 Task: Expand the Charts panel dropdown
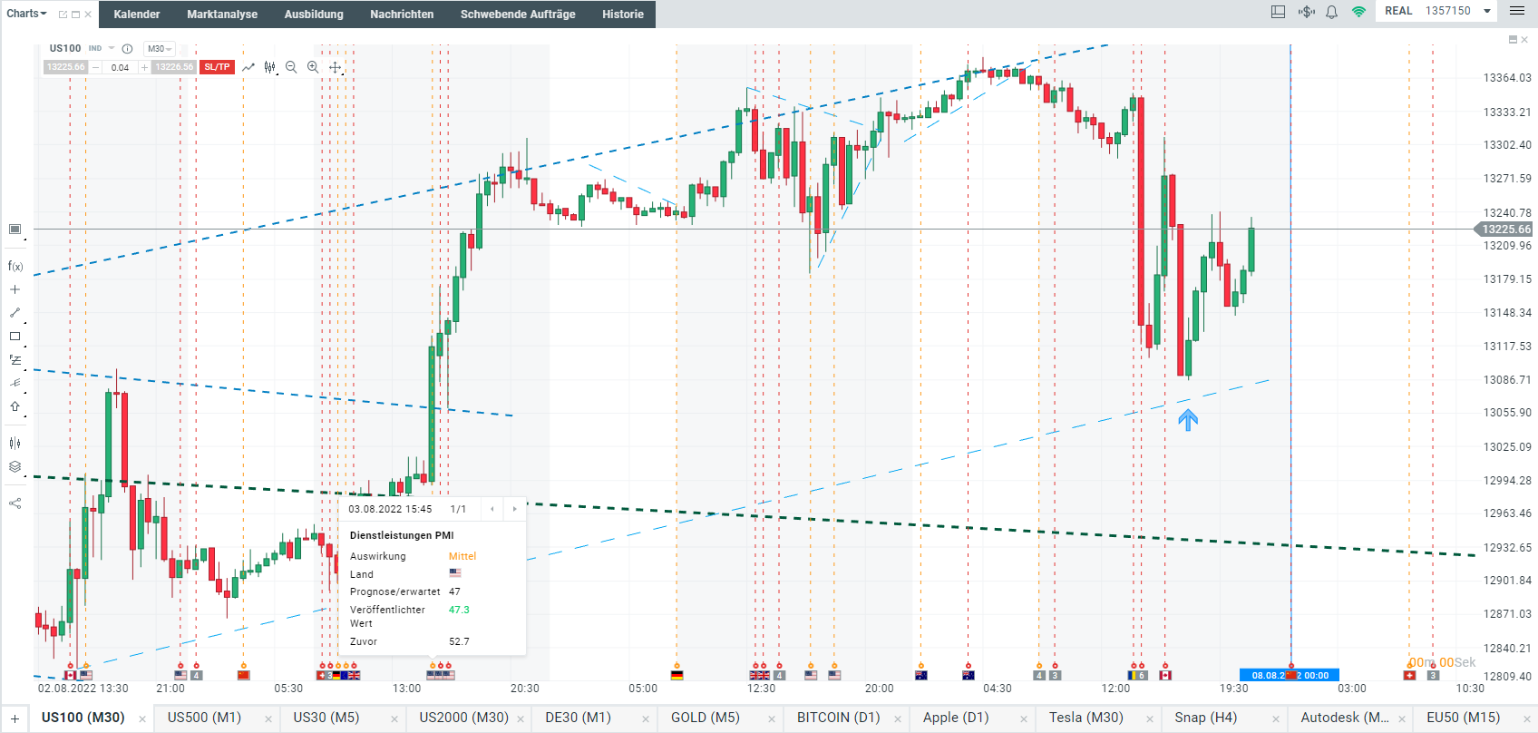tap(26, 14)
